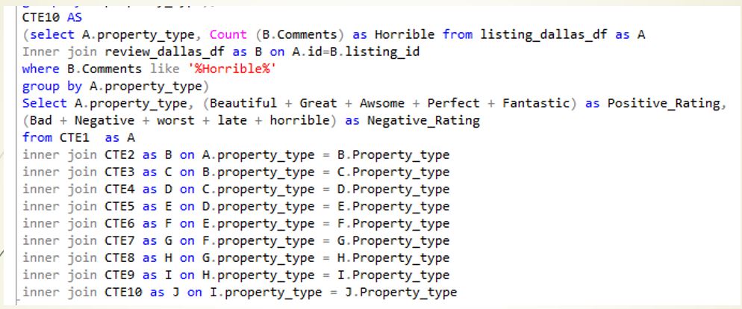The height and width of the screenshot is (309, 742).
Task: Click the capitalized 'Inner join' keywords
Action: pos(59,52)
